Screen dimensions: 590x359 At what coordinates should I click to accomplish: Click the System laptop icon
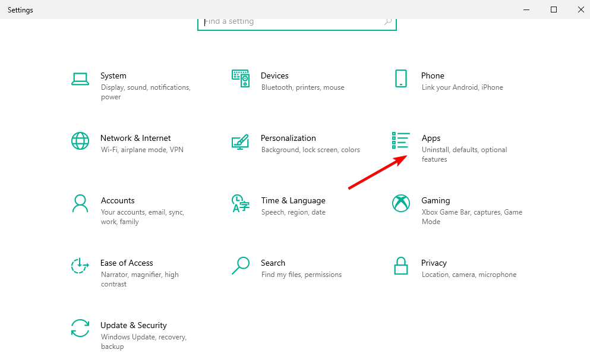(x=80, y=79)
